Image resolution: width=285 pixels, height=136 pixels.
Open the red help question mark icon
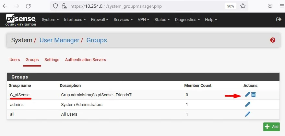[x=273, y=40]
